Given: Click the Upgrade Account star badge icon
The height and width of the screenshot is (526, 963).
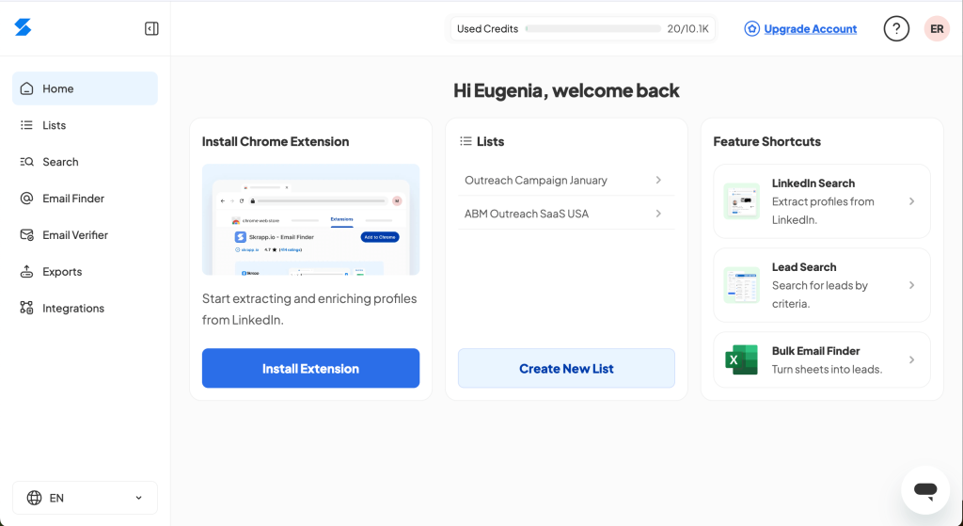Looking at the screenshot, I should (x=751, y=28).
